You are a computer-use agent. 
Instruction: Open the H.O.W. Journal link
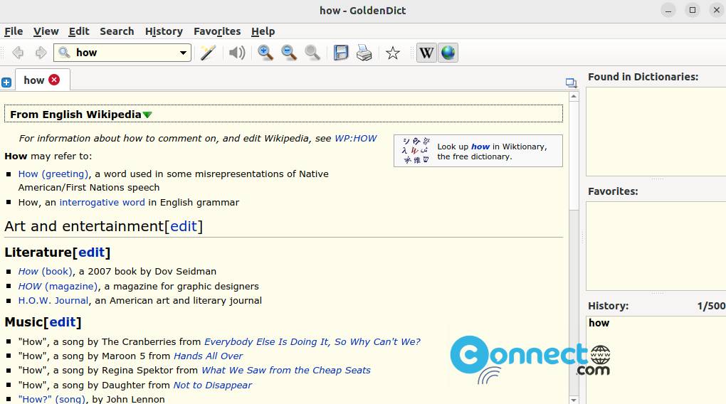[x=53, y=300]
